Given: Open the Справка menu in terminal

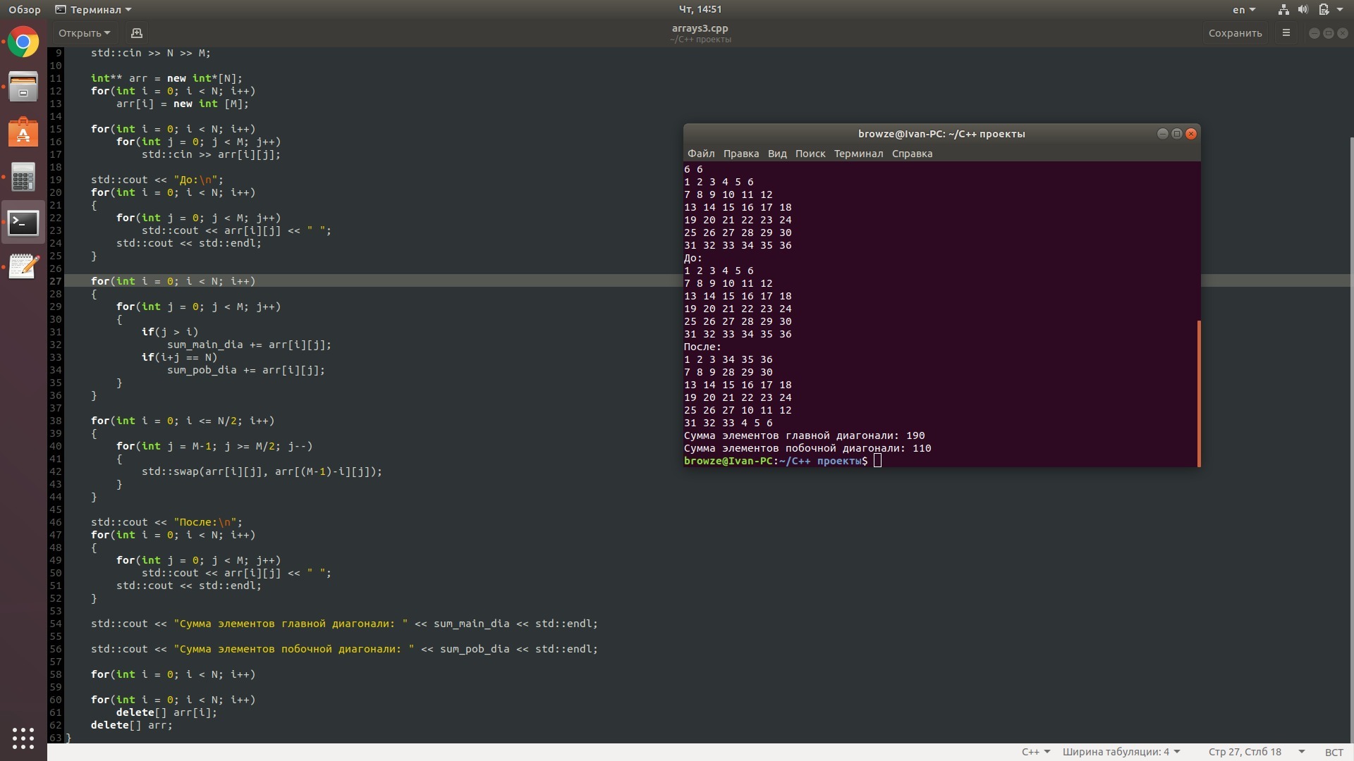Looking at the screenshot, I should click(912, 154).
